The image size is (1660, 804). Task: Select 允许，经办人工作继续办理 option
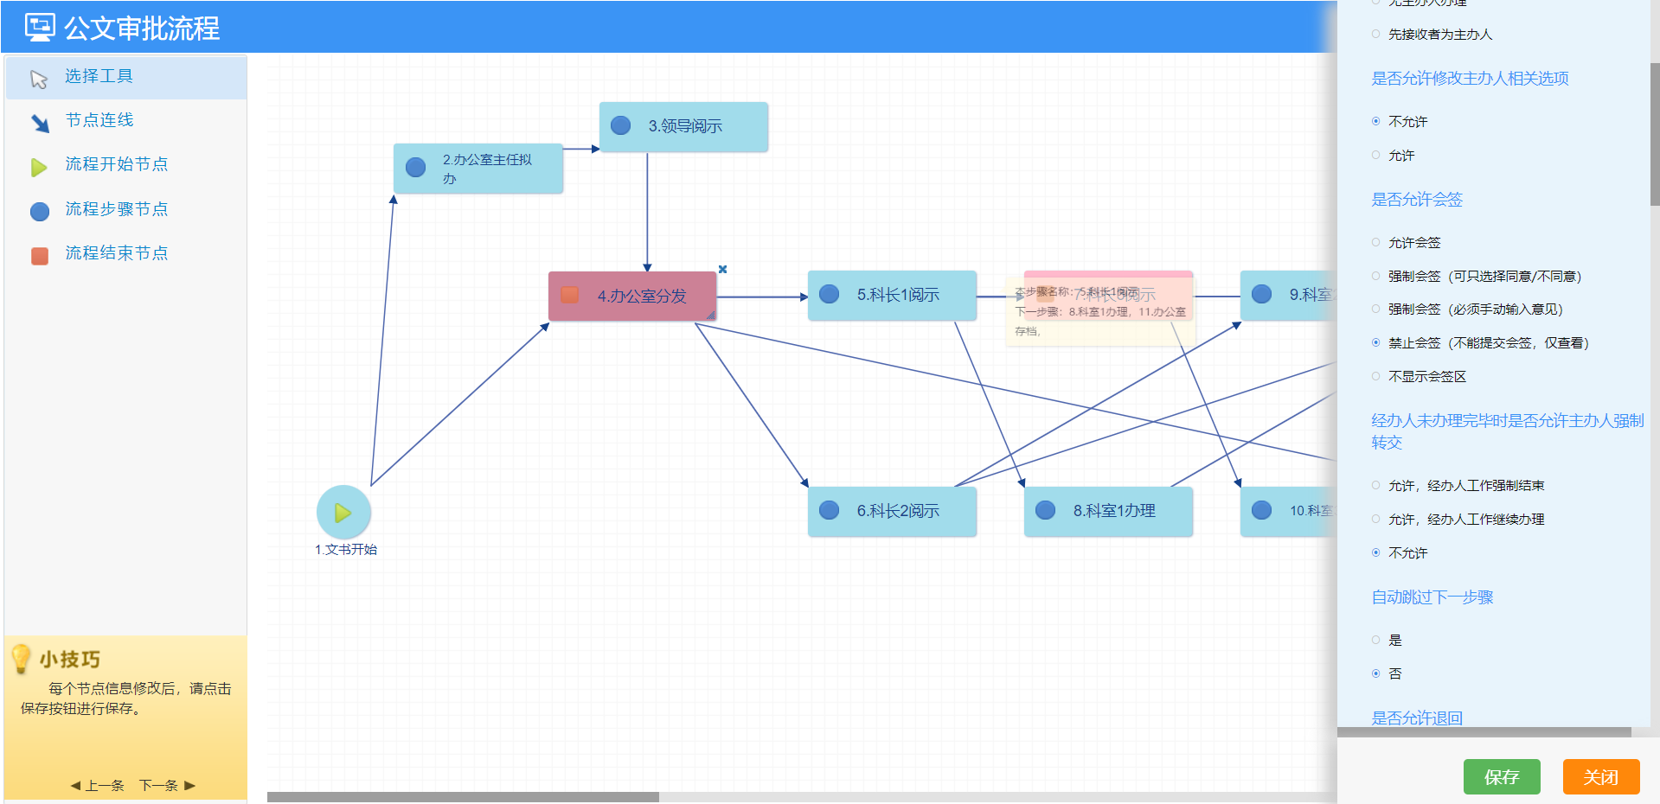pos(1375,519)
